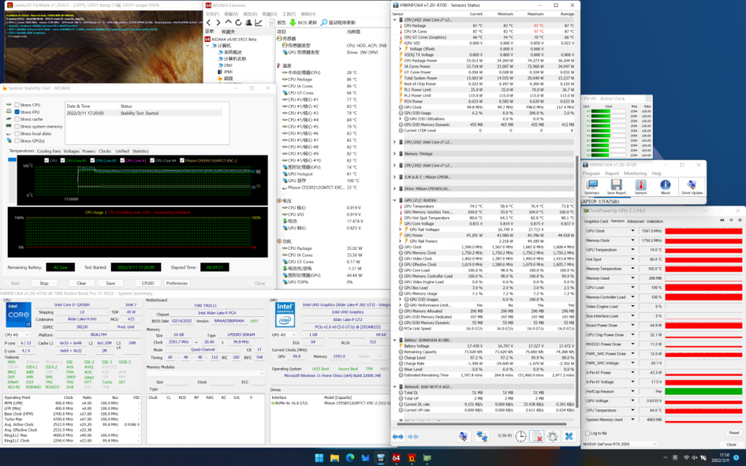746x466 pixels.
Task: Open Advanced tab in GPU-Z
Action: point(635,221)
